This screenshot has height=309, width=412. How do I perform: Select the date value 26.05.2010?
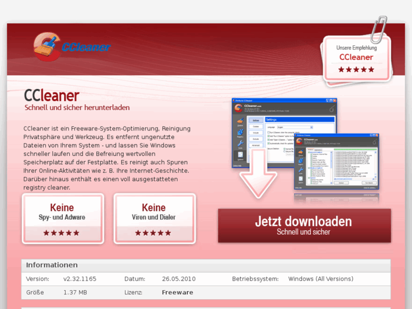[179, 279]
